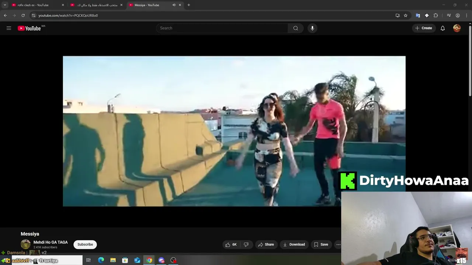Click the page vertical scrollbar

(470, 61)
